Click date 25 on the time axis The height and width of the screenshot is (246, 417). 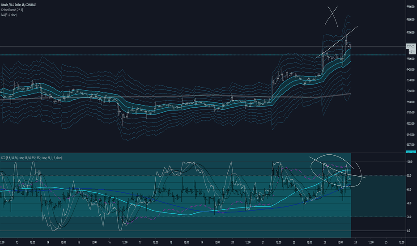click(386, 242)
